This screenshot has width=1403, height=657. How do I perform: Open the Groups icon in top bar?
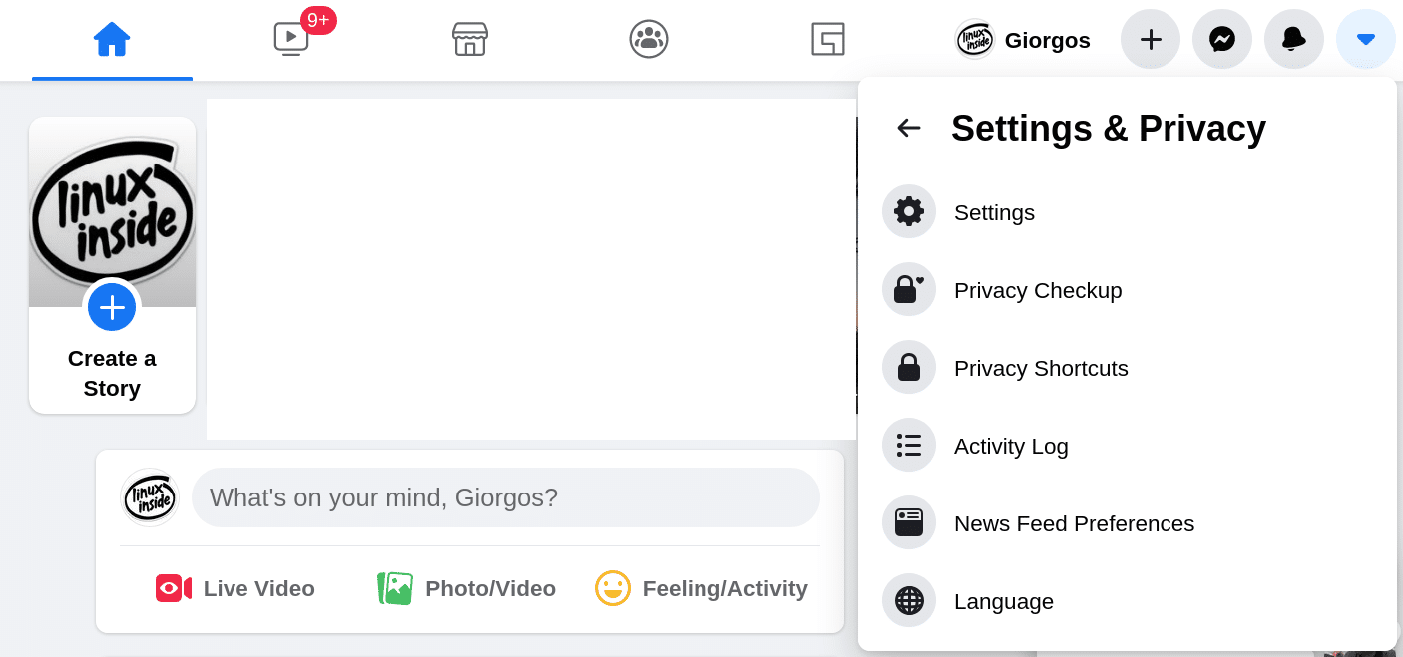tap(649, 40)
